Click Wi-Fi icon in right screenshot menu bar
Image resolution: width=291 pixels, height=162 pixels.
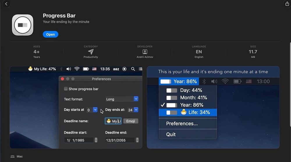coord(225,81)
